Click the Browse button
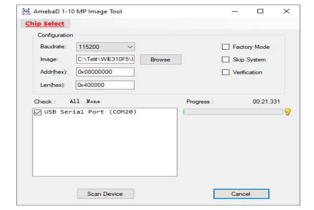Screen dimensions: 314x210 point(161,59)
